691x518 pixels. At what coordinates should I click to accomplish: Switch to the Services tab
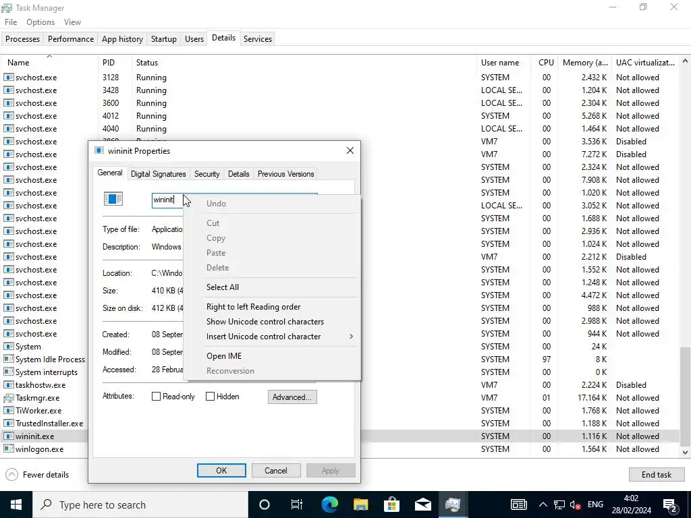[258, 38]
